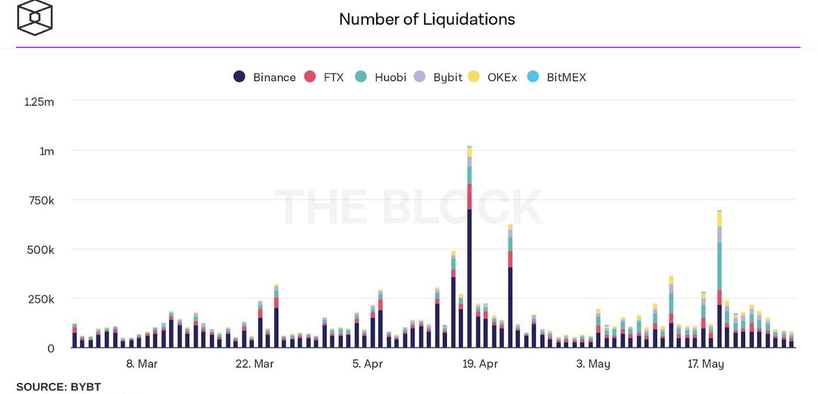Hide the Binance series via its label

click(x=274, y=77)
